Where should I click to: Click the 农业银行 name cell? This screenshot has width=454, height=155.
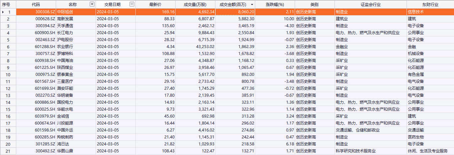[x=65, y=47]
